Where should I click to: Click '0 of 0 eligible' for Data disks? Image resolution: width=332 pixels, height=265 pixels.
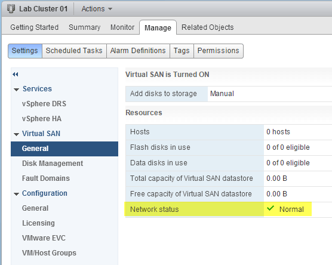[x=288, y=163]
